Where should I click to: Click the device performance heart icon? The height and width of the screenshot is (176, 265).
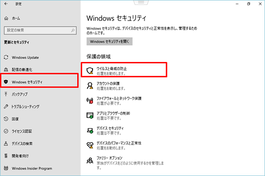tap(90, 145)
